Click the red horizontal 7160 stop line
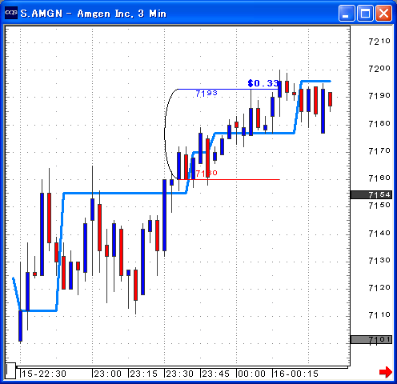 pos(229,179)
